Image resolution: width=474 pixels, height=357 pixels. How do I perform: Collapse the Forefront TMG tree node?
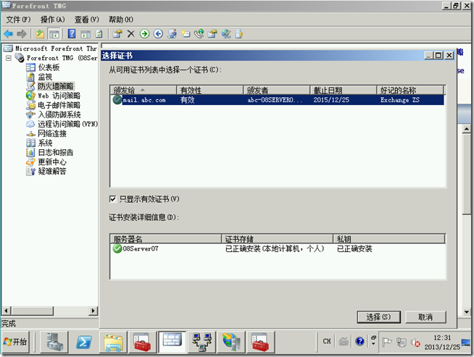coord(9,58)
